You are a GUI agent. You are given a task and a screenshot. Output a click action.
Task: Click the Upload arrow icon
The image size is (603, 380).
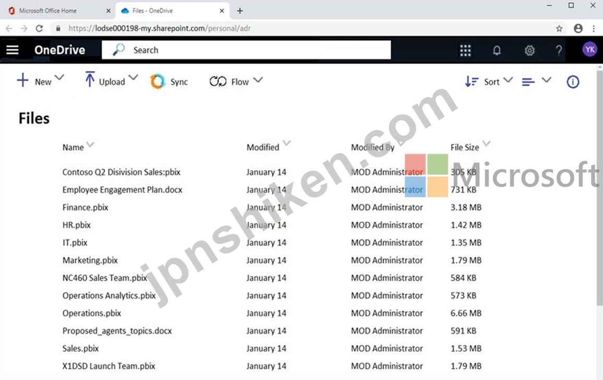click(x=90, y=79)
